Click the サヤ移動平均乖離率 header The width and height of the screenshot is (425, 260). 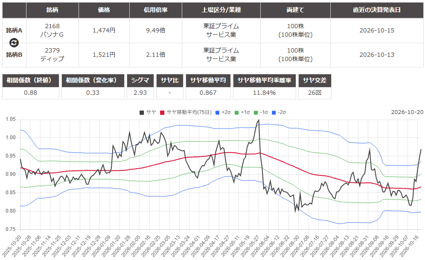pos(264,81)
